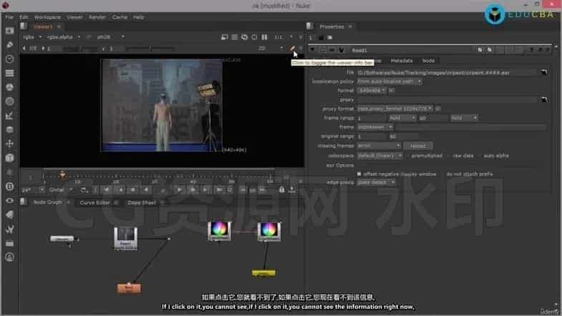Open the Transform nodes four-arrow icon

(10, 144)
